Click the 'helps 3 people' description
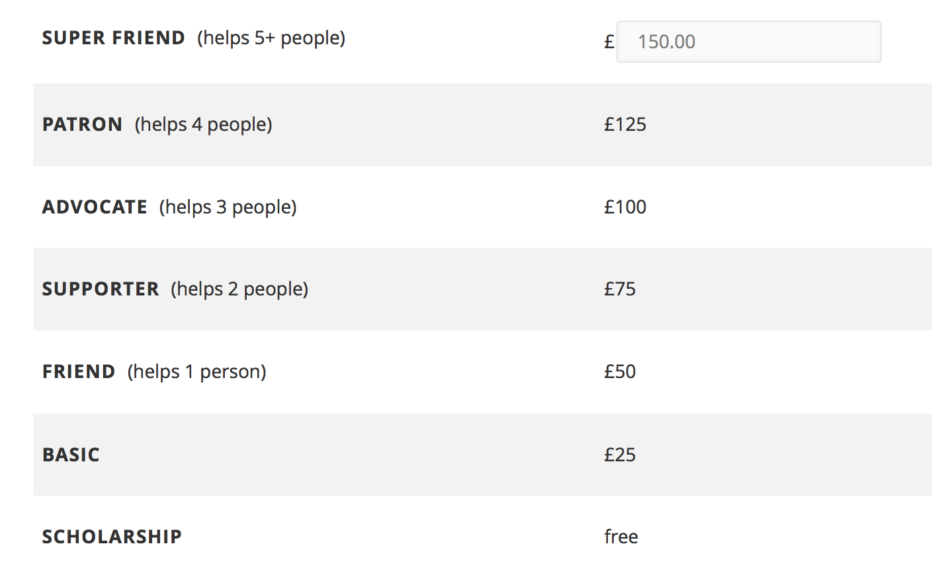 pos(228,208)
